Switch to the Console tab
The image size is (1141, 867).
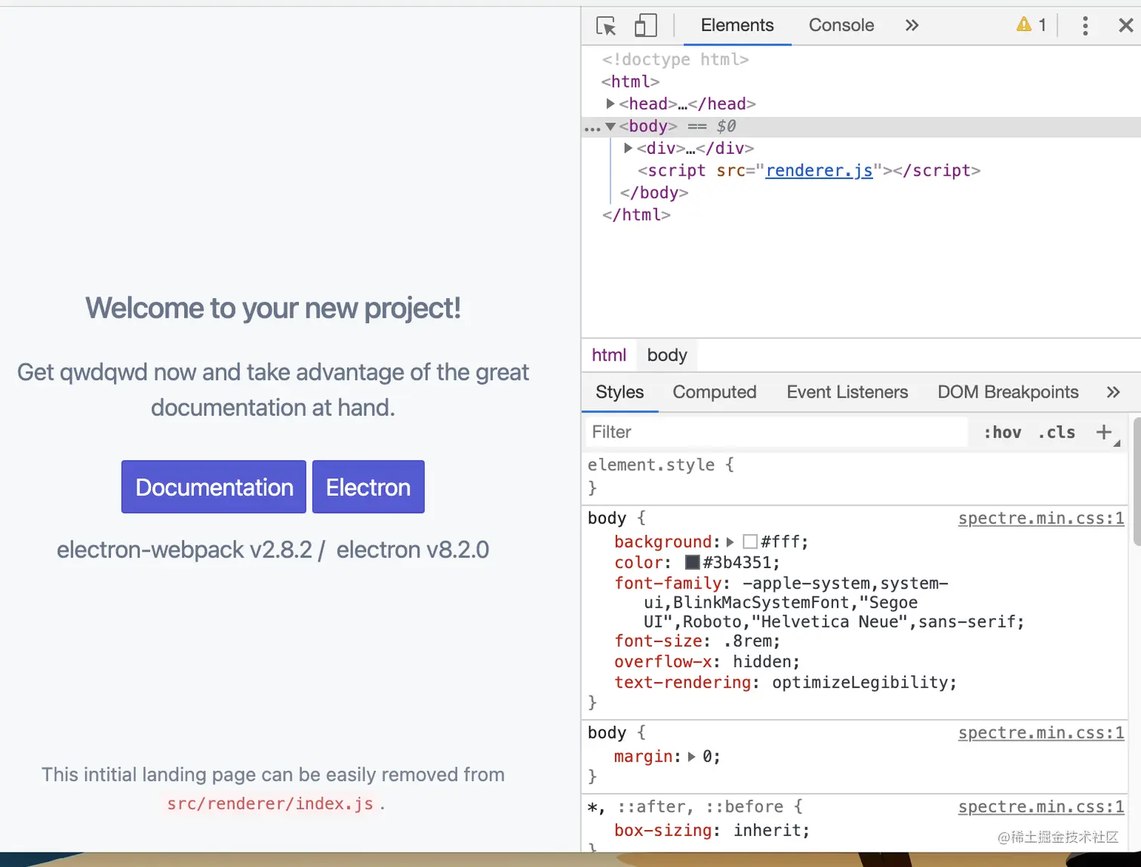tap(841, 26)
